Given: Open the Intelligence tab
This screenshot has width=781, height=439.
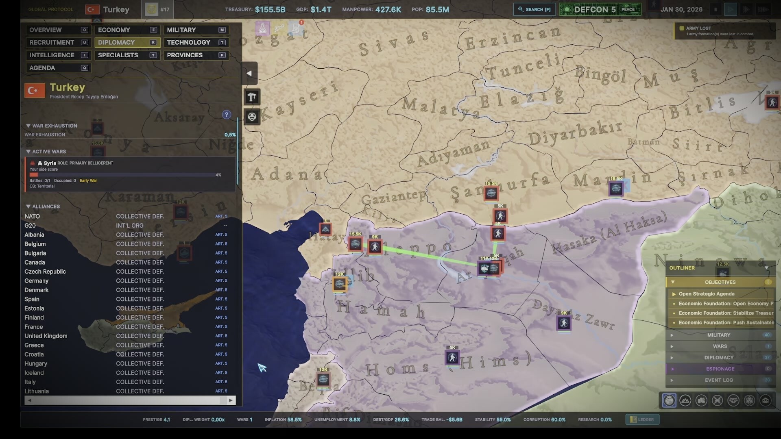Looking at the screenshot, I should [58, 55].
